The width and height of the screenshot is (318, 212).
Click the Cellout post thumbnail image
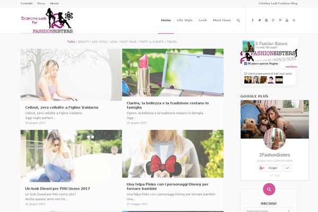pyautogui.click(x=71, y=75)
